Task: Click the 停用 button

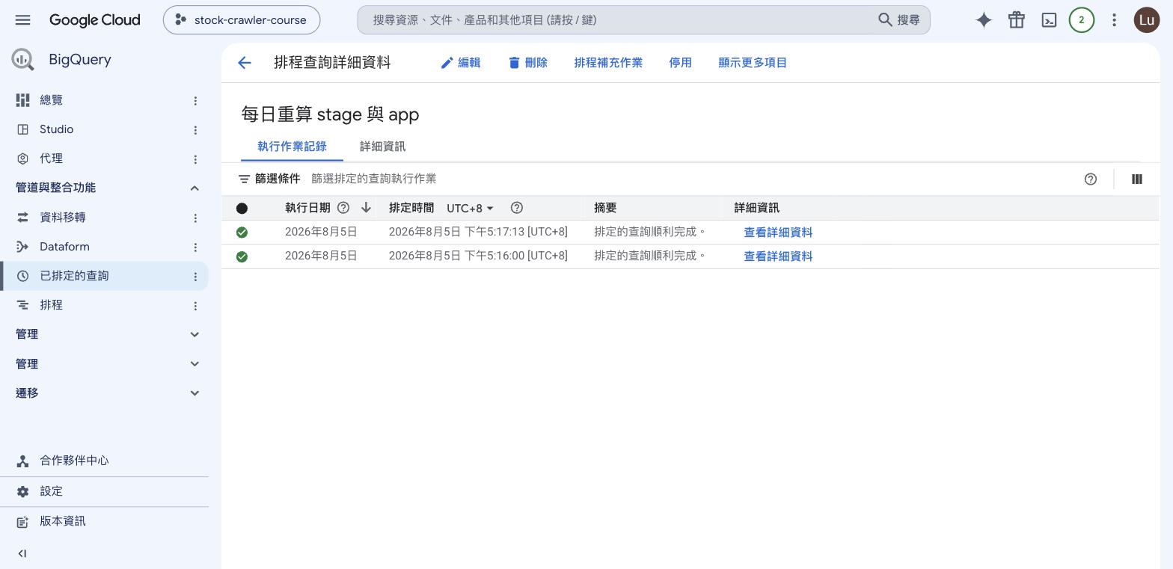Action: pyautogui.click(x=680, y=63)
